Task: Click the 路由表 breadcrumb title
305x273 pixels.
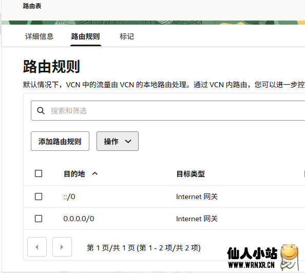Action: tap(32, 6)
